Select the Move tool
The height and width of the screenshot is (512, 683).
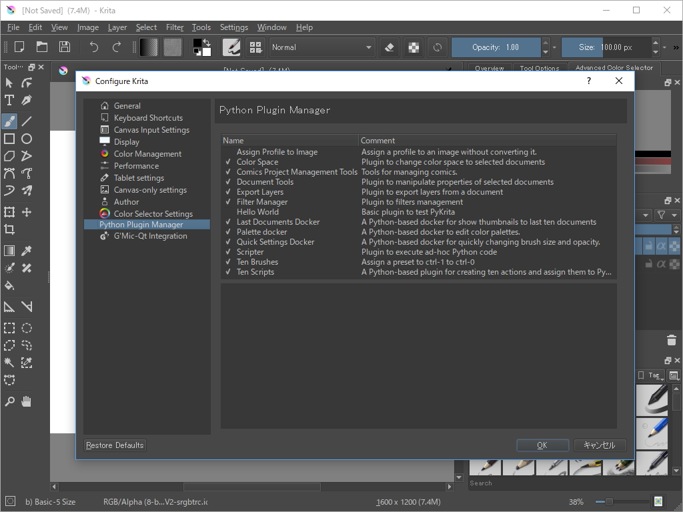pos(27,212)
